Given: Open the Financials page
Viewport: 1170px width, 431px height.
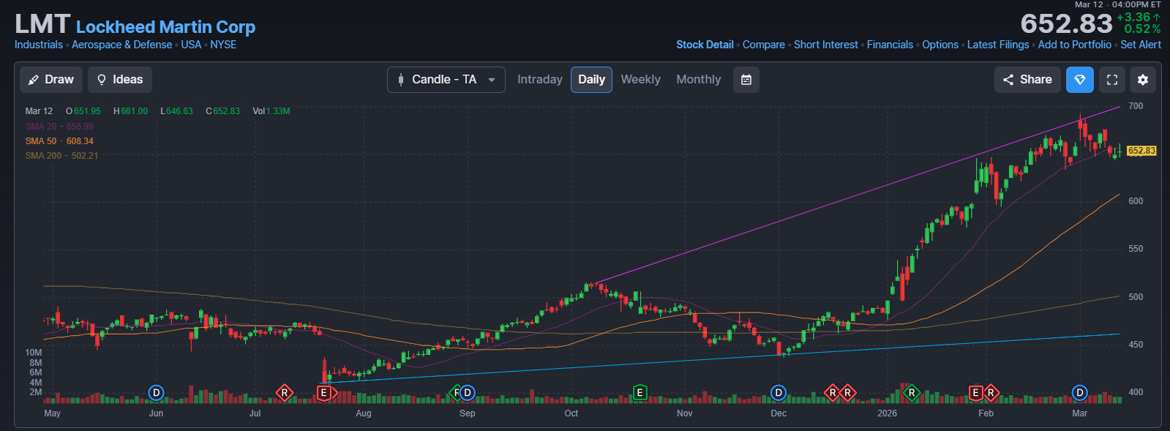Looking at the screenshot, I should [x=890, y=45].
